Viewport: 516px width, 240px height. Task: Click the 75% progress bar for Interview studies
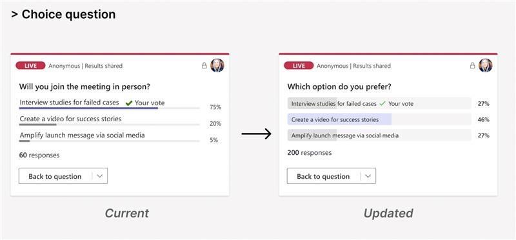click(109, 108)
